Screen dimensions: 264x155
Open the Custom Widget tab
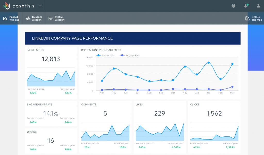click(34, 18)
